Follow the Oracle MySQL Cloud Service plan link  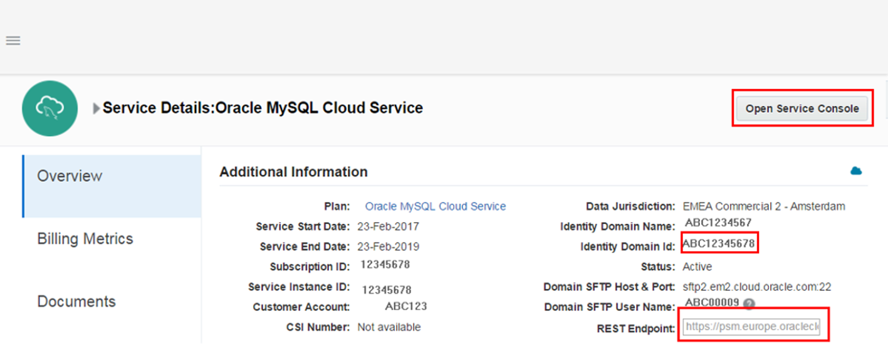click(435, 206)
